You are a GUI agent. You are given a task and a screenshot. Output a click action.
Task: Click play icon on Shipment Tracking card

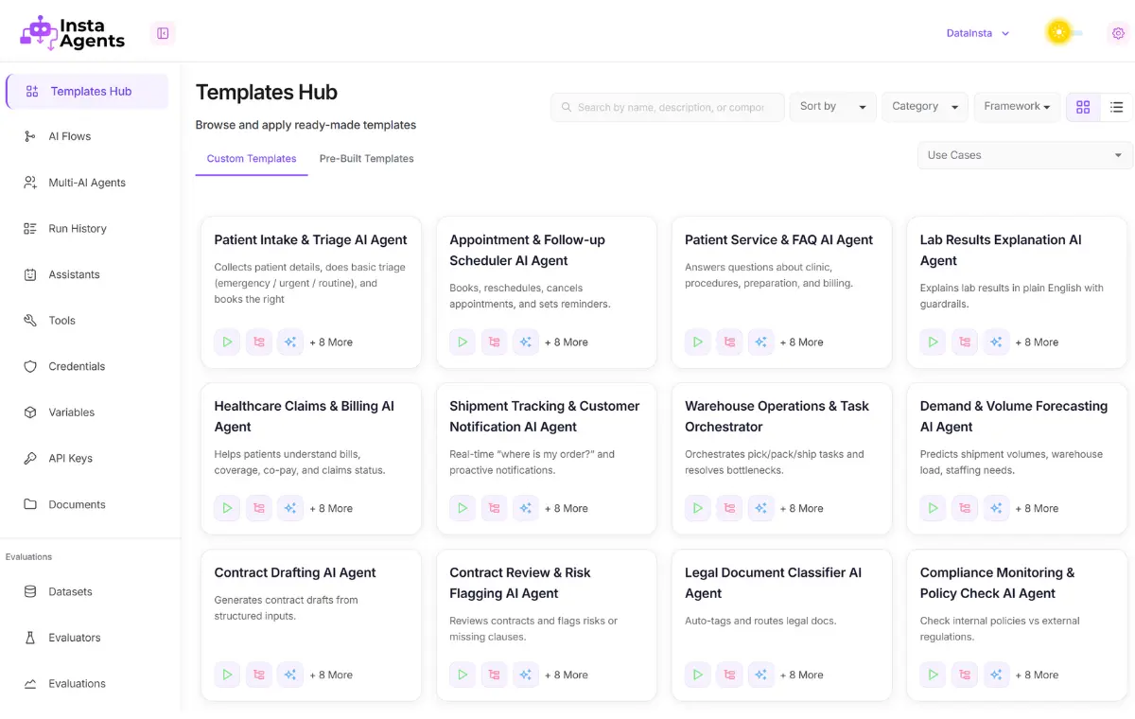click(463, 509)
